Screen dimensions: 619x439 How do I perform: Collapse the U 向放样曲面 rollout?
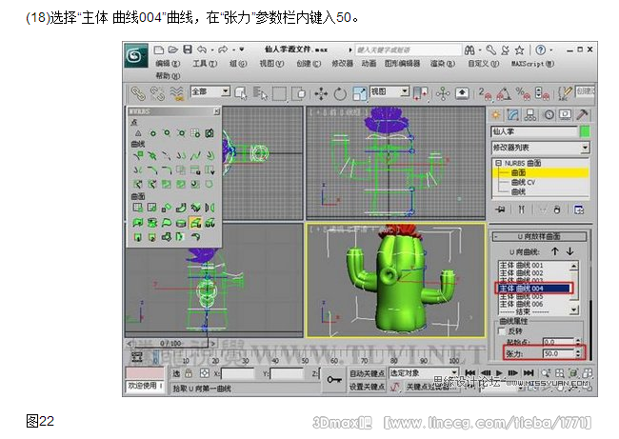point(539,236)
